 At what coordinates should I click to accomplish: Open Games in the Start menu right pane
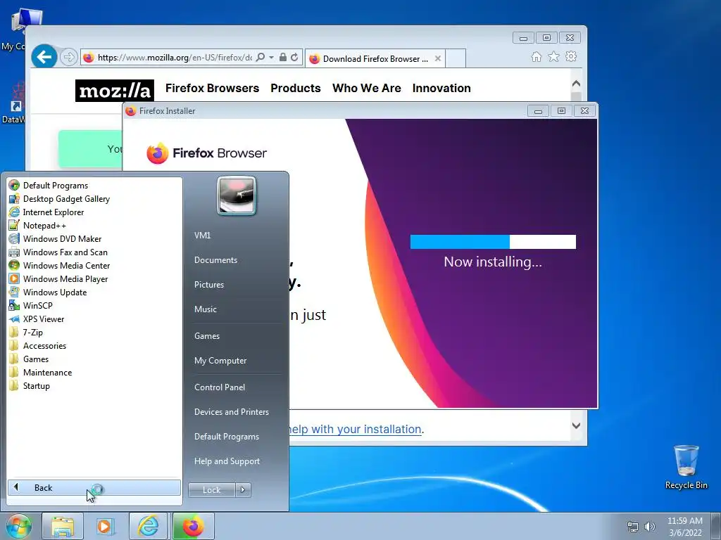tap(207, 335)
